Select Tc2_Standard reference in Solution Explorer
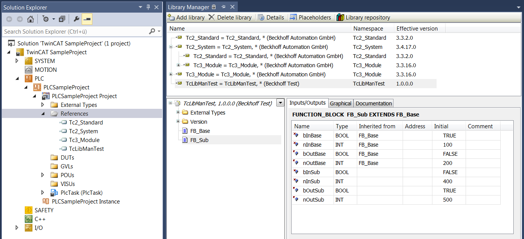The width and height of the screenshot is (524, 239). click(x=86, y=122)
